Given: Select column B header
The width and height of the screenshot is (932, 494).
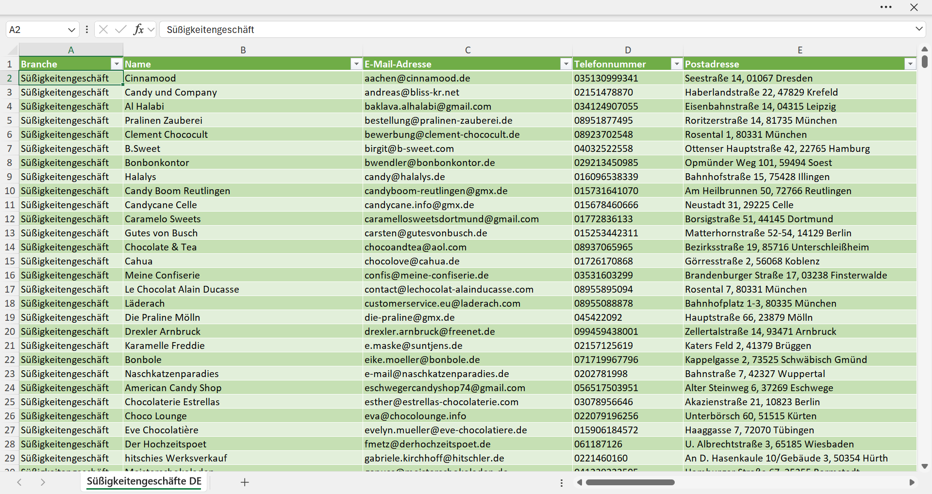Looking at the screenshot, I should pos(243,50).
